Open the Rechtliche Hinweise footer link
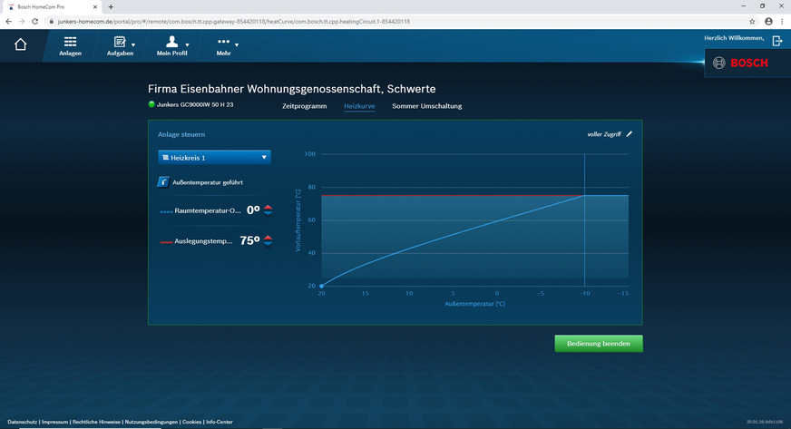This screenshot has width=791, height=429. (96, 422)
